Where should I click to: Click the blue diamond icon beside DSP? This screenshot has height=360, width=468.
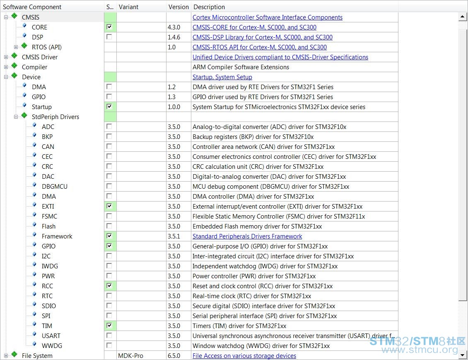tap(24, 36)
